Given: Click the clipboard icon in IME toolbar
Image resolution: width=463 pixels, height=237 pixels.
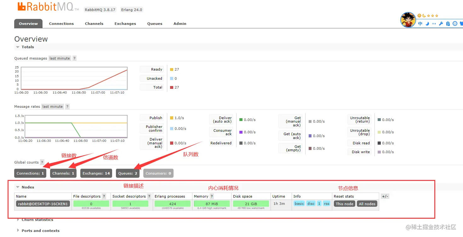Looking at the screenshot, I should (448, 24).
